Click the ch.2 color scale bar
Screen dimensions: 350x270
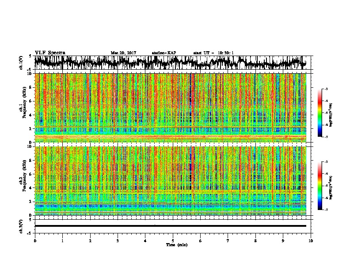click(x=320, y=186)
